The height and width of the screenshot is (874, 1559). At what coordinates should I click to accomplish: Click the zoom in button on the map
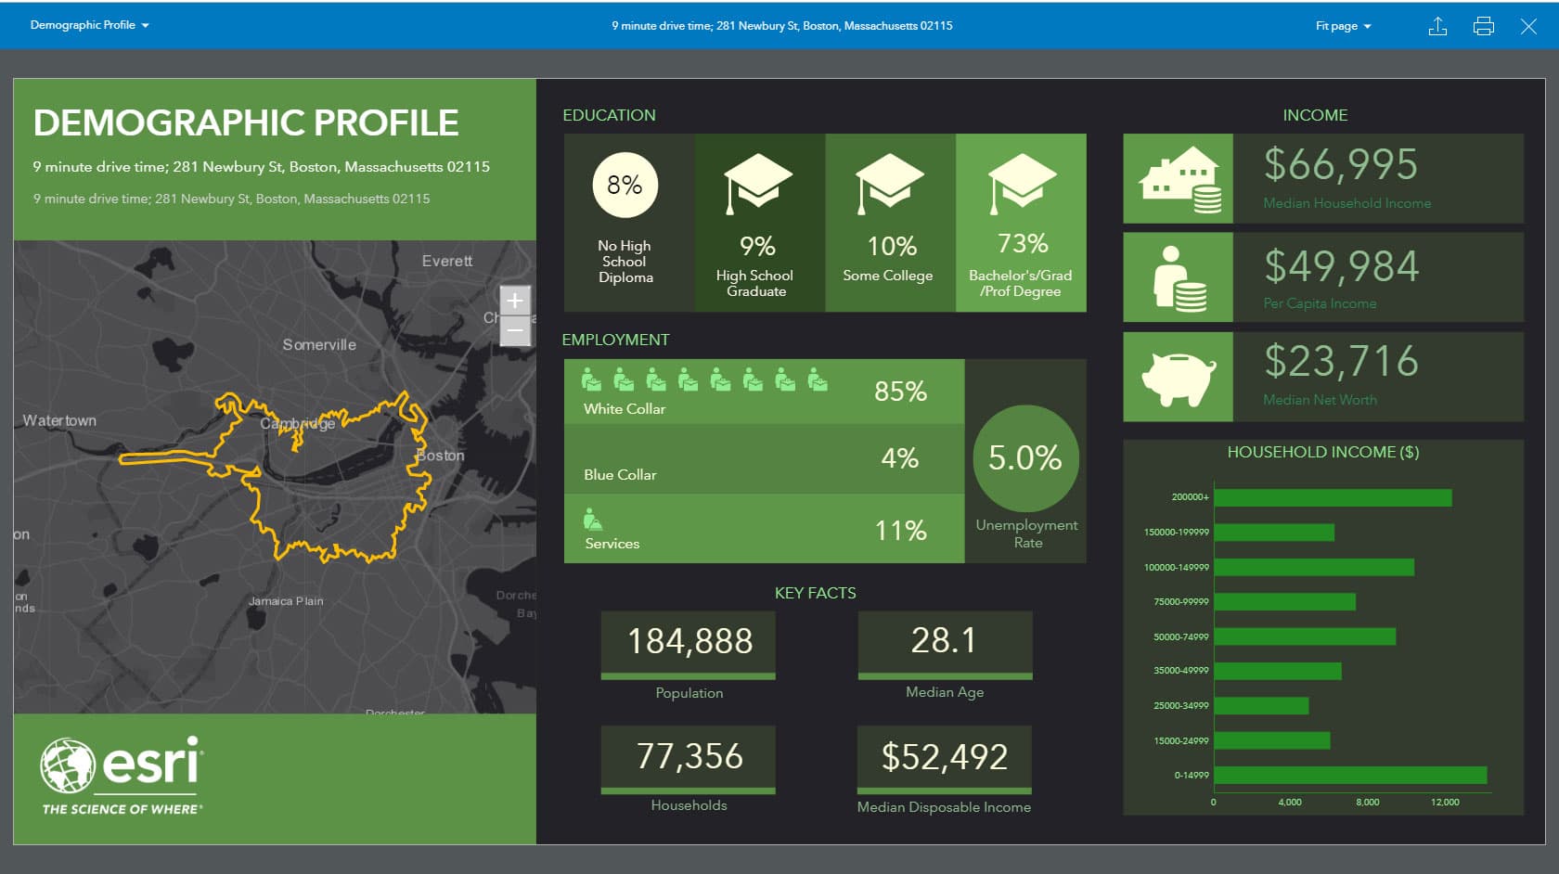pos(515,302)
